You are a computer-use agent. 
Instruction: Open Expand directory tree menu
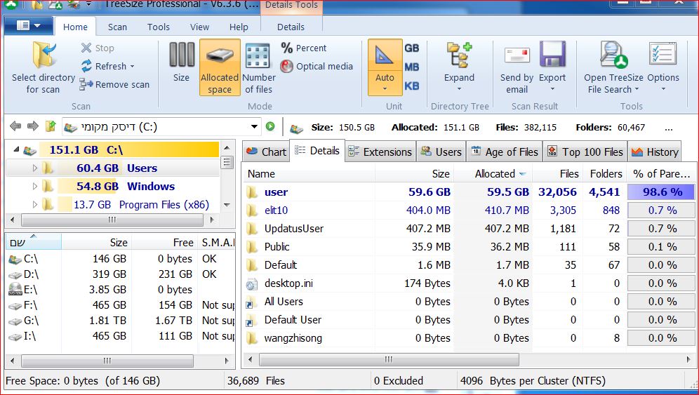click(x=459, y=67)
